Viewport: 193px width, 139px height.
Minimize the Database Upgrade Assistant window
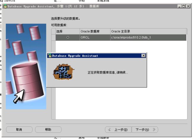click(x=179, y=6)
